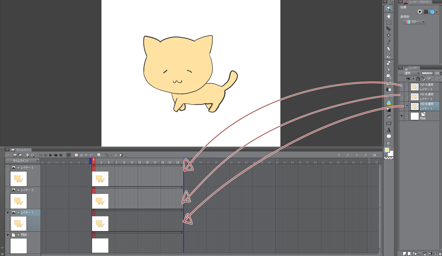Select the Gradient tool

click(x=388, y=110)
